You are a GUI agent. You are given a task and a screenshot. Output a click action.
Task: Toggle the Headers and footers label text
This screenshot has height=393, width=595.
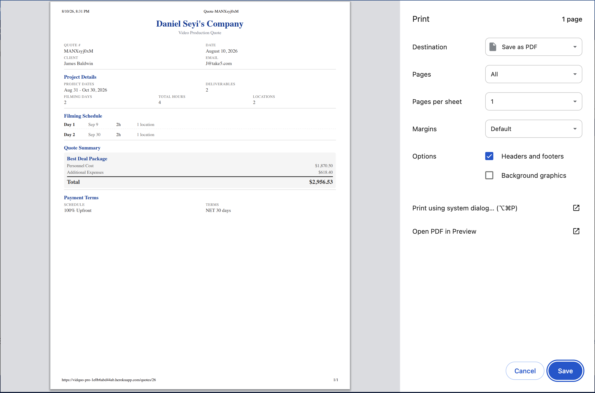pyautogui.click(x=533, y=156)
